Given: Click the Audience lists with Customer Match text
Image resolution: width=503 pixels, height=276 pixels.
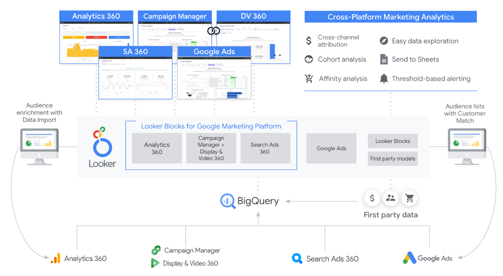Looking at the screenshot, I should [465, 114].
